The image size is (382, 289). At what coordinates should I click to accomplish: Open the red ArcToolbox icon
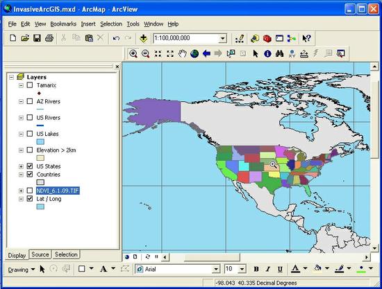point(267,38)
